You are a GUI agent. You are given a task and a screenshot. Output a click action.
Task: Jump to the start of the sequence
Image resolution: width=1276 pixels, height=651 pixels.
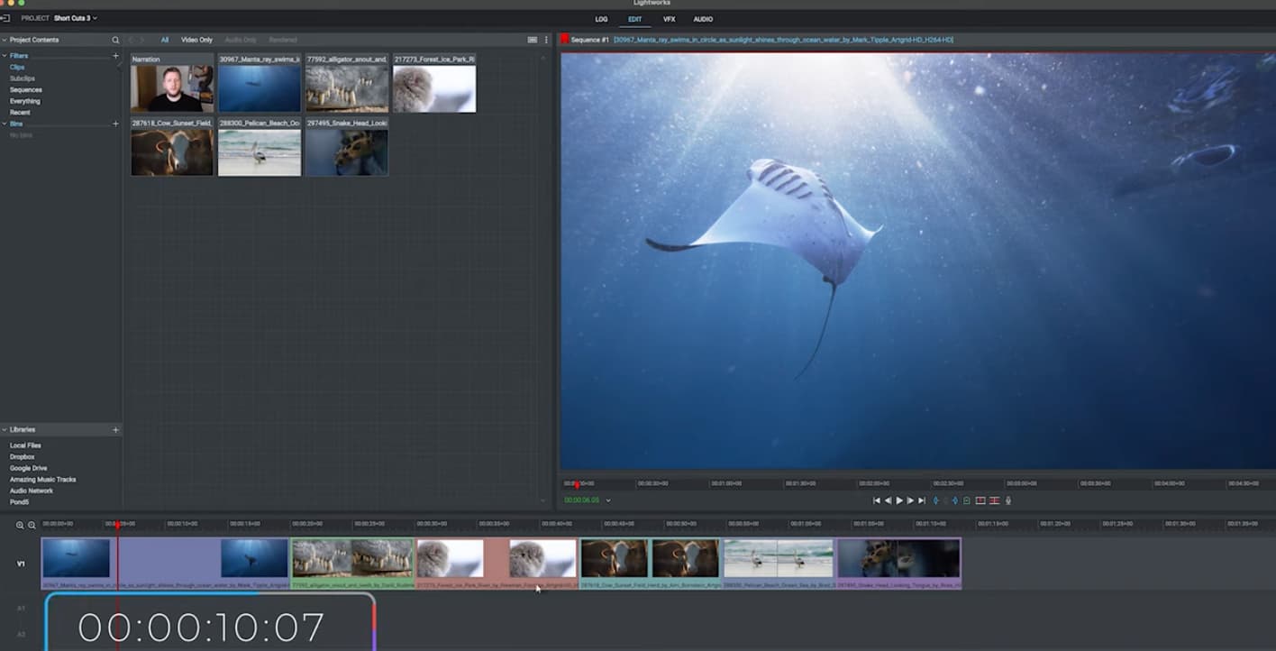(x=876, y=500)
